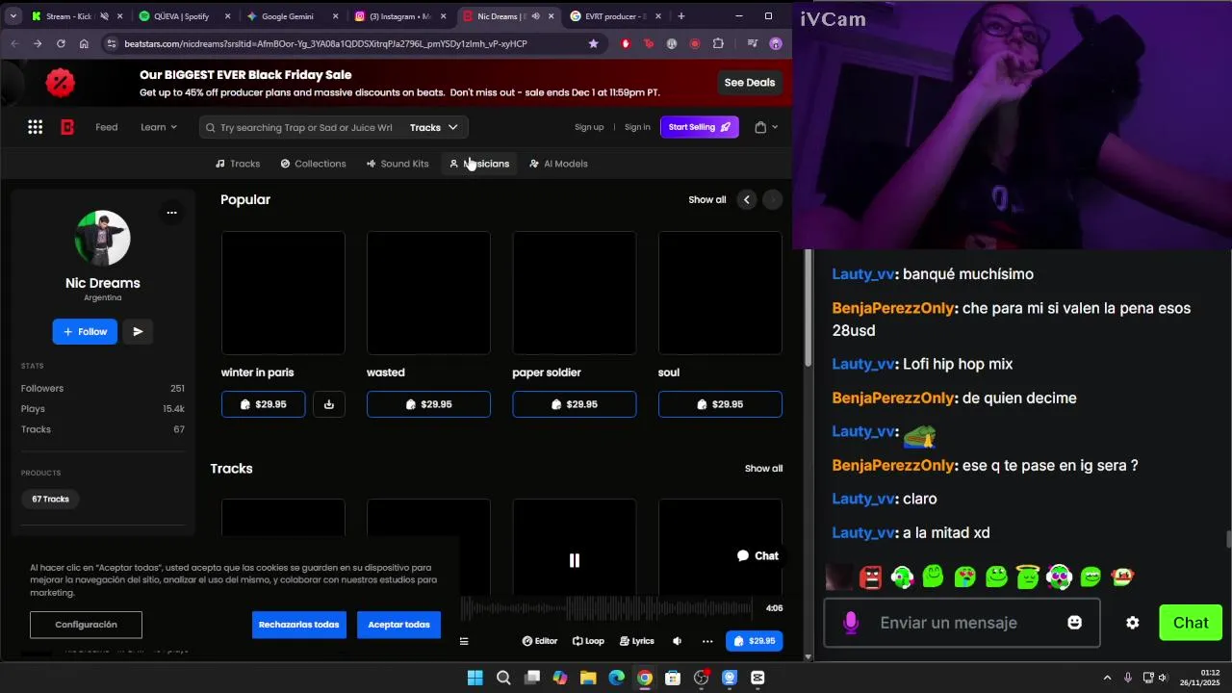The height and width of the screenshot is (693, 1232).
Task: Insert the red angry face emote
Action: pos(871,577)
